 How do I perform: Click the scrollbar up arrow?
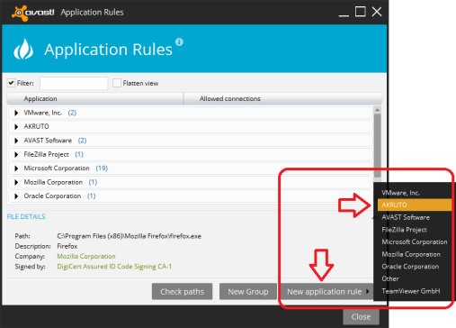point(378,110)
